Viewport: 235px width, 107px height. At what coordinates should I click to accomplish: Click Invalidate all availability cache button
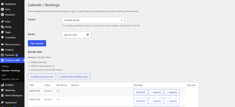74,77
